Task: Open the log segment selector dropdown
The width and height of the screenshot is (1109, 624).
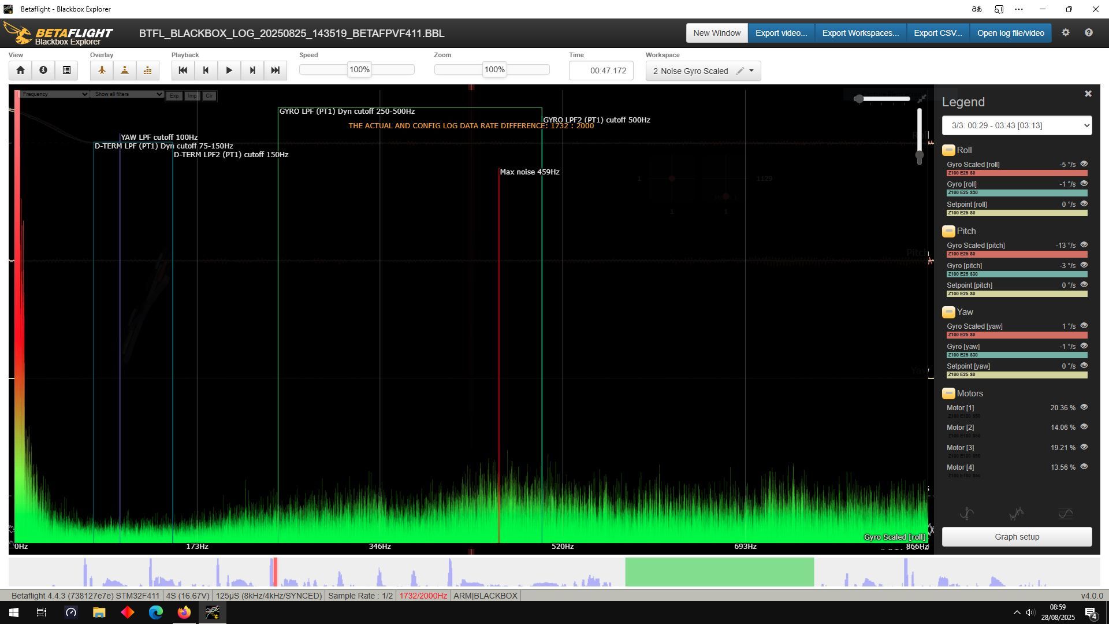Action: tap(1017, 125)
